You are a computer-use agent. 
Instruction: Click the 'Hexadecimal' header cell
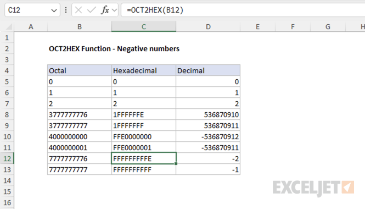pyautogui.click(x=144, y=70)
